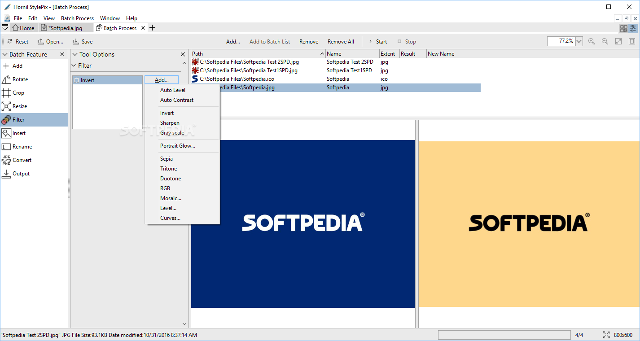Close the Batch Feature panel
640x341 pixels.
click(62, 54)
